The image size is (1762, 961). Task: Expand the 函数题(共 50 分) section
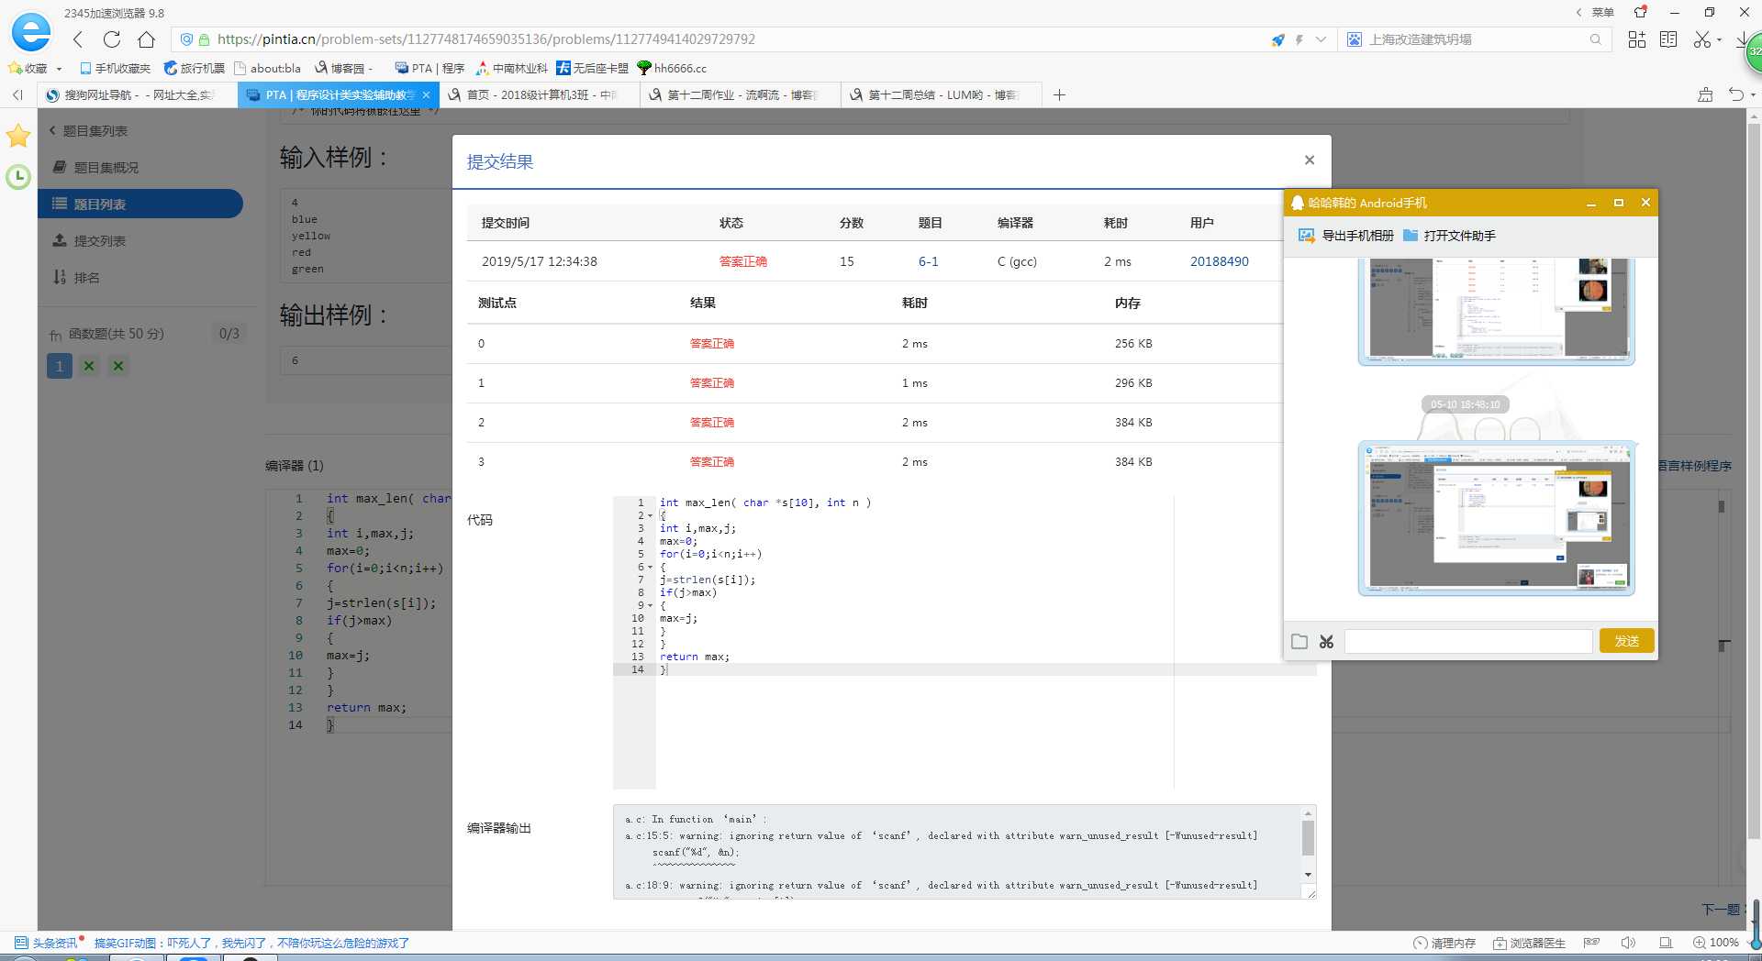click(x=147, y=334)
